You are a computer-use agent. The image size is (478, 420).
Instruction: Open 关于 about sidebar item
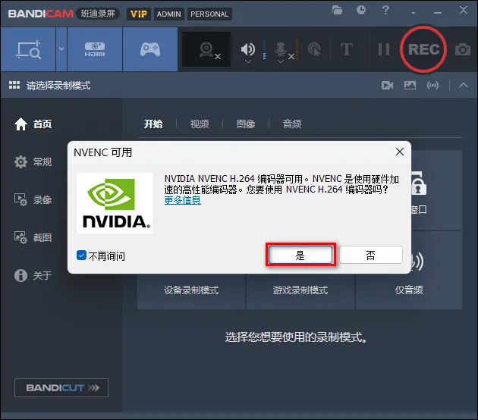coord(33,275)
